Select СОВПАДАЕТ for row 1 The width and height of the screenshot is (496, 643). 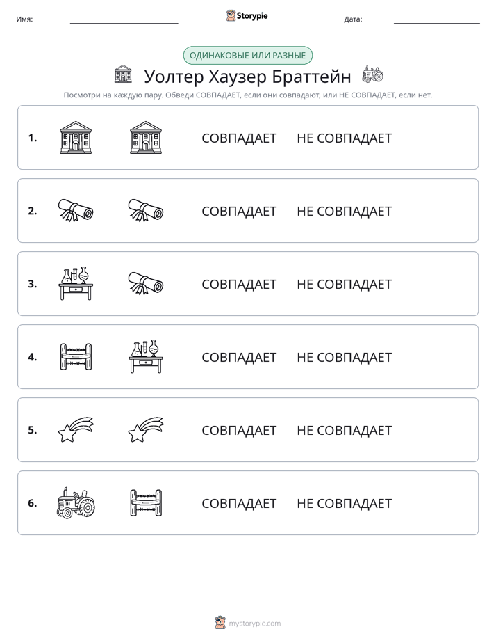coord(239,138)
